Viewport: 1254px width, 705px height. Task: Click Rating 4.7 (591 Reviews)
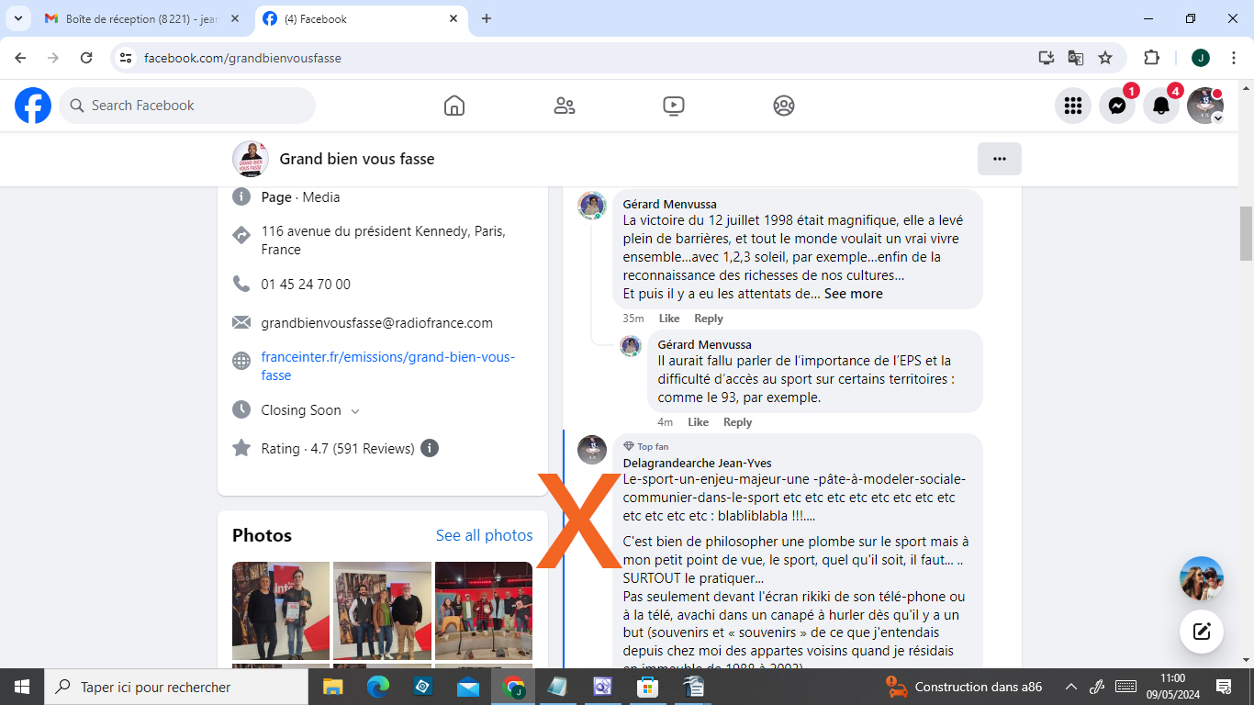338,449
